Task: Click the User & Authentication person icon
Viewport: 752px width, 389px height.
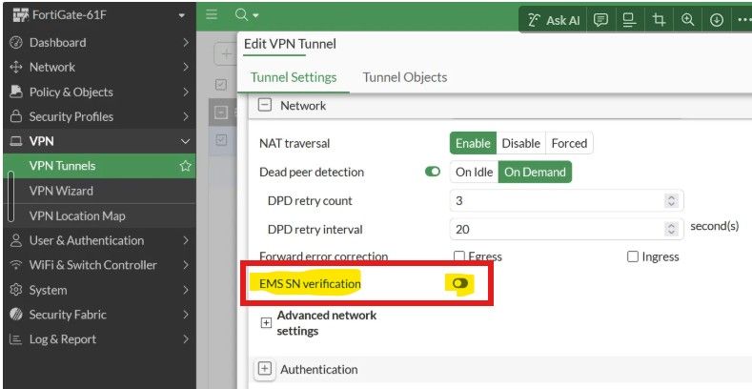Action: click(x=16, y=240)
